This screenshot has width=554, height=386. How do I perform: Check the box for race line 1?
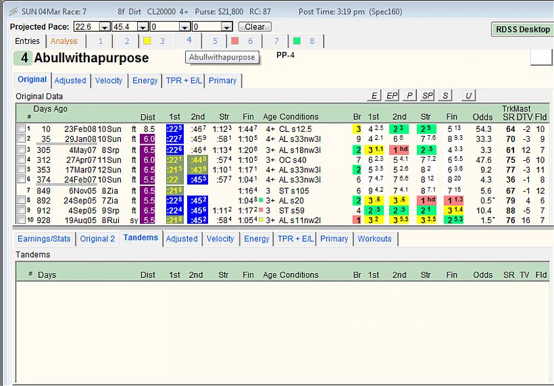[21, 128]
